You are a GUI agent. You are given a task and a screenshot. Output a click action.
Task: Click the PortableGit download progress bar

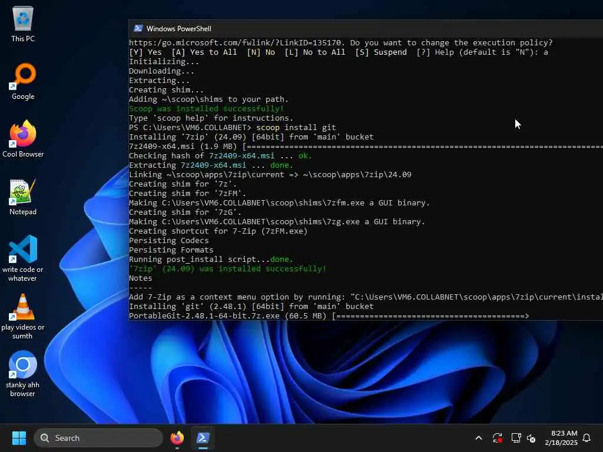(x=430, y=316)
